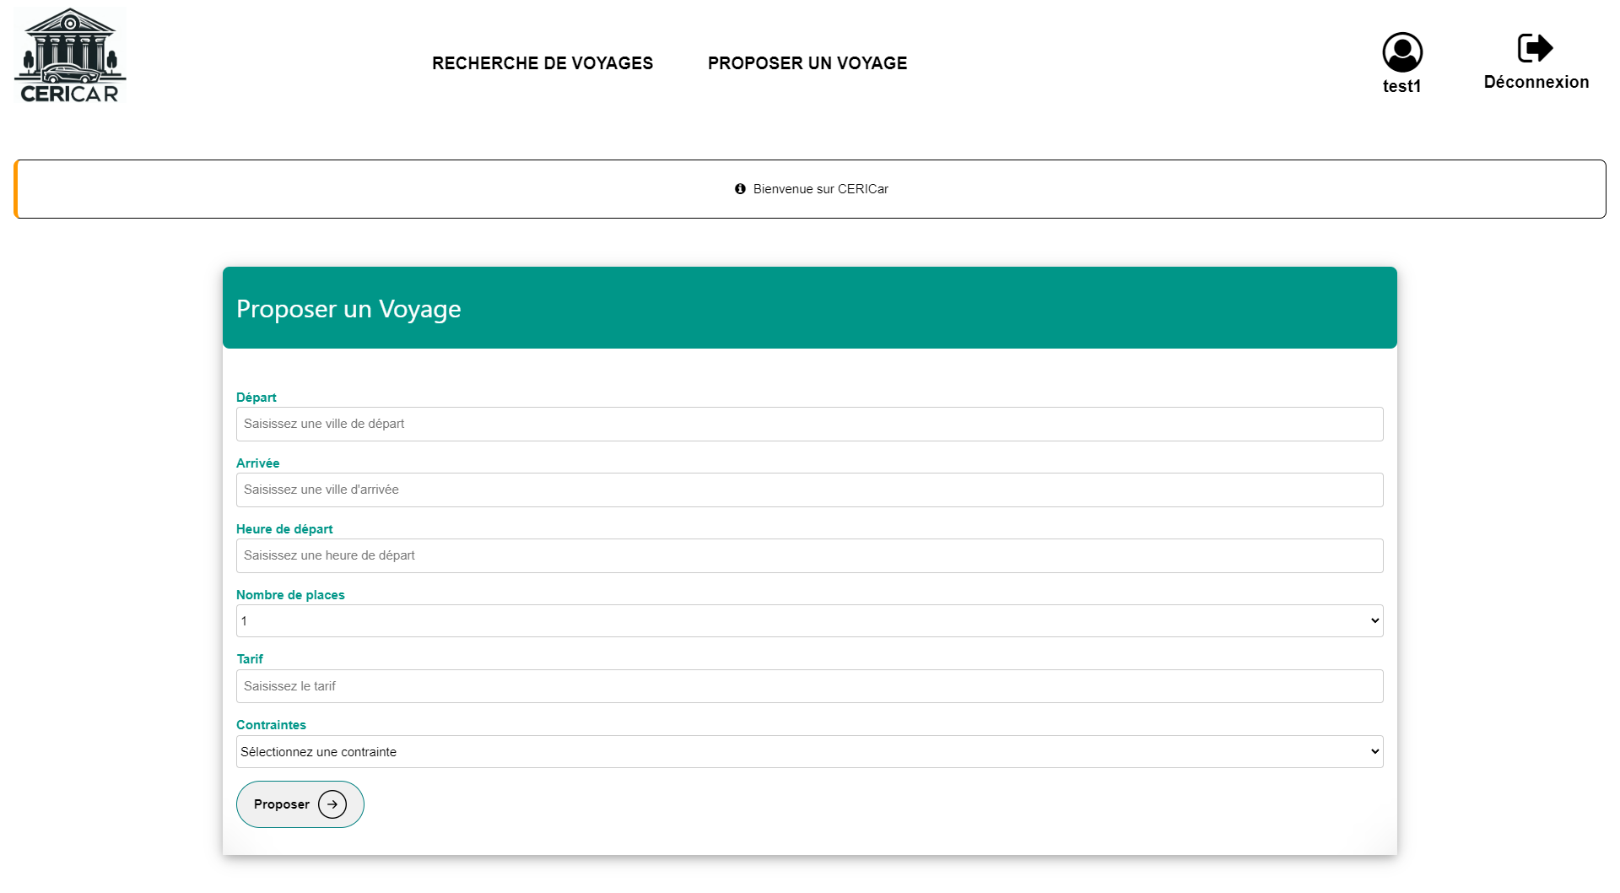Click the Bienvenue sur CERICar message
Image resolution: width=1620 pixels, height=893 pixels.
click(x=821, y=189)
